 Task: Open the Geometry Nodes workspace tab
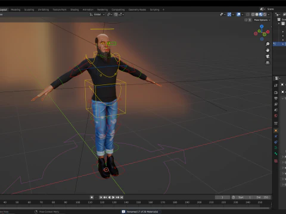(x=137, y=10)
